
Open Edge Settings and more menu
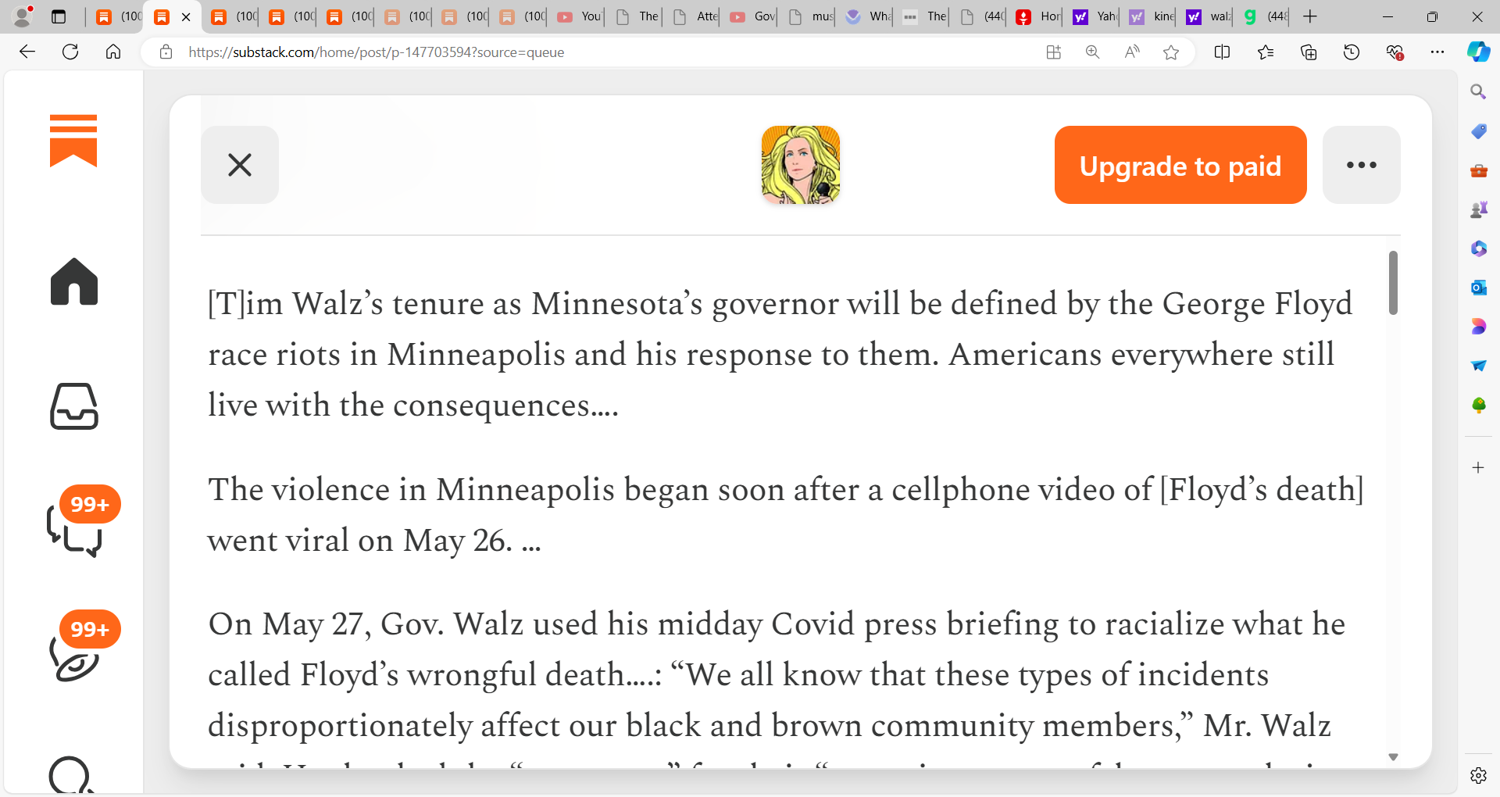[1437, 52]
